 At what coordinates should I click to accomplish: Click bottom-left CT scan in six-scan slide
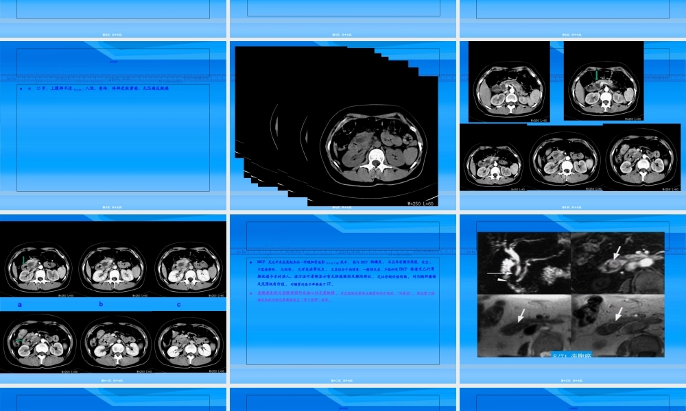(x=37, y=342)
